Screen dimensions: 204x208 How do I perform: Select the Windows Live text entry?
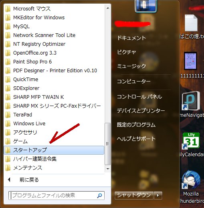pos(29,124)
